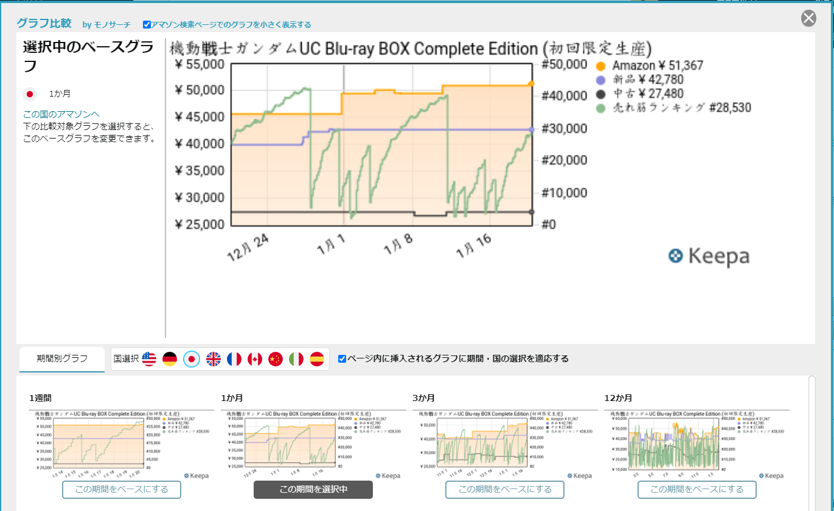834x511 pixels.
Task: Set 1週間 period as base
Action: tap(122, 490)
